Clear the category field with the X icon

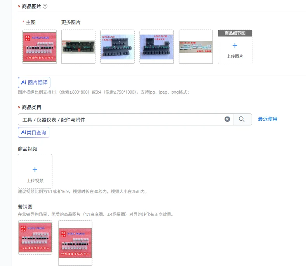(227, 119)
